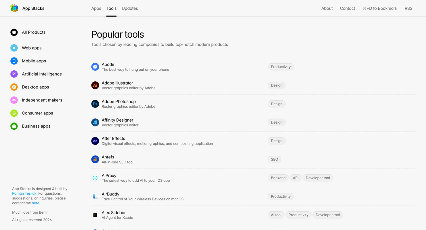Click the Affinity Designer icon
Image resolution: width=426 pixels, height=230 pixels.
point(95,122)
